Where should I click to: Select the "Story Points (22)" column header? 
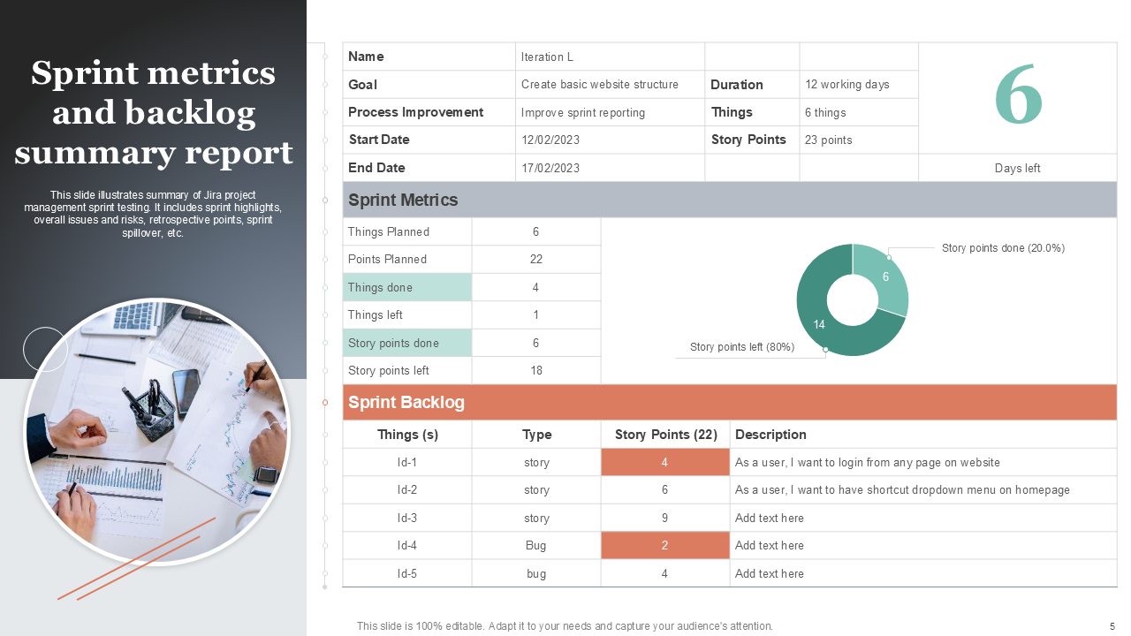(x=665, y=435)
